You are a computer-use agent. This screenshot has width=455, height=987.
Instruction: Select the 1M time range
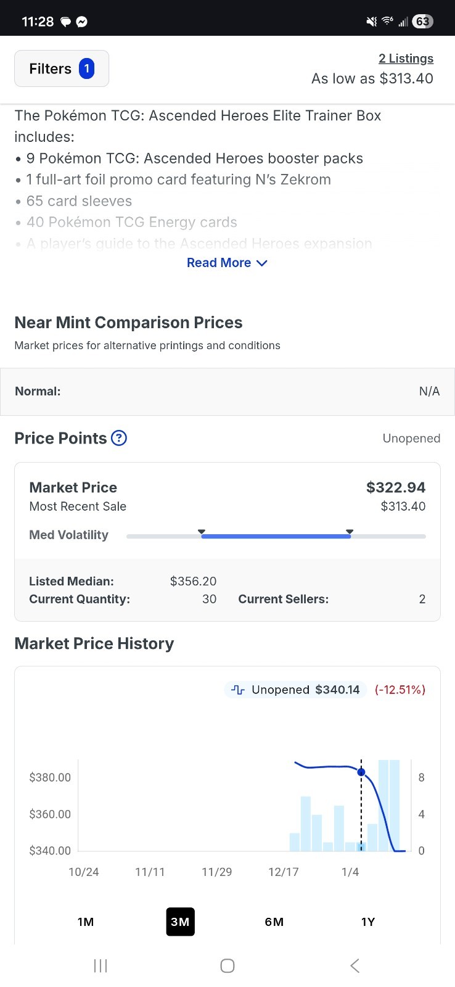[x=86, y=922]
